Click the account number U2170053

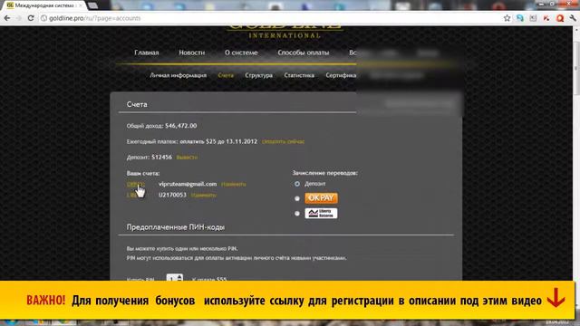(x=172, y=195)
